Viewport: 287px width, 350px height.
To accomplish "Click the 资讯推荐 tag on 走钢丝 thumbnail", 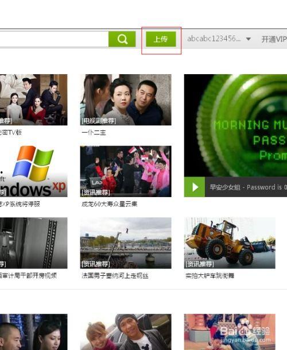I will [x=96, y=264].
